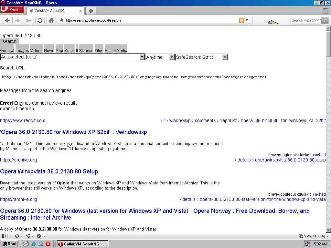Viewport: 331px width, 248px height.
Task: Go forward with the Forward arrow button
Action: (17, 20)
